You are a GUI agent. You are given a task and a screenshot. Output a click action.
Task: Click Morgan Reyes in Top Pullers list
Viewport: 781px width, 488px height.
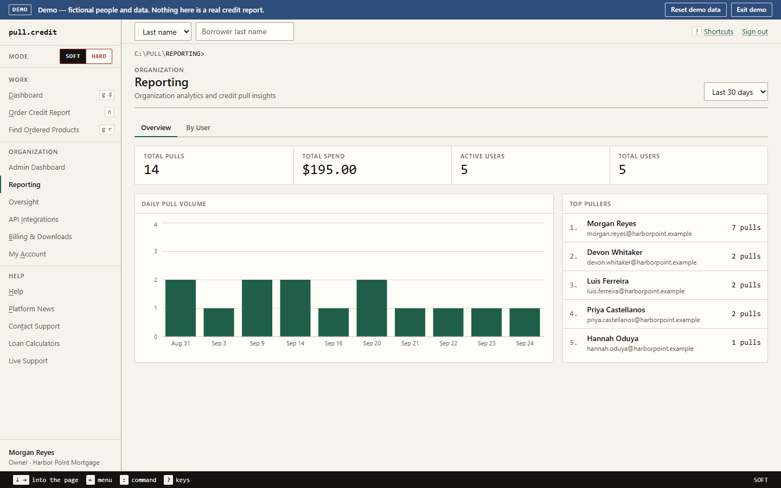pyautogui.click(x=665, y=228)
